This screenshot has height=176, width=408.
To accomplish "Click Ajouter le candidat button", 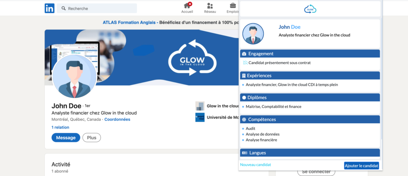I will pyautogui.click(x=361, y=166).
